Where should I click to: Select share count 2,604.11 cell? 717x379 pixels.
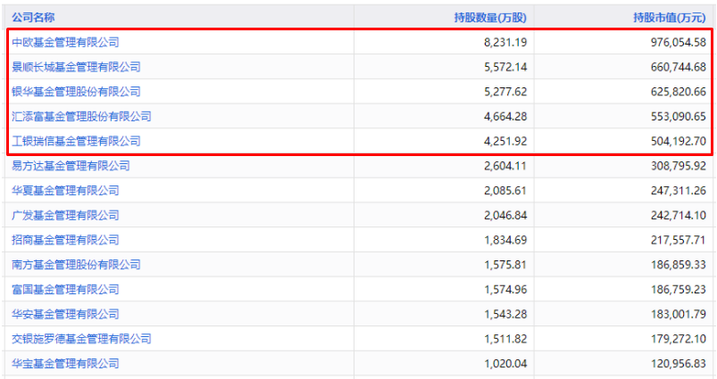tap(505, 166)
